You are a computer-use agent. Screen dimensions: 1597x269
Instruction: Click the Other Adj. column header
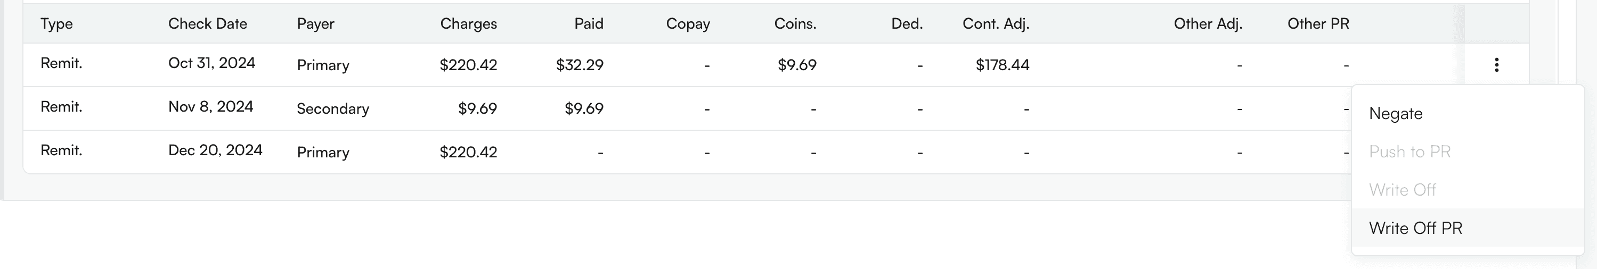tap(1208, 23)
